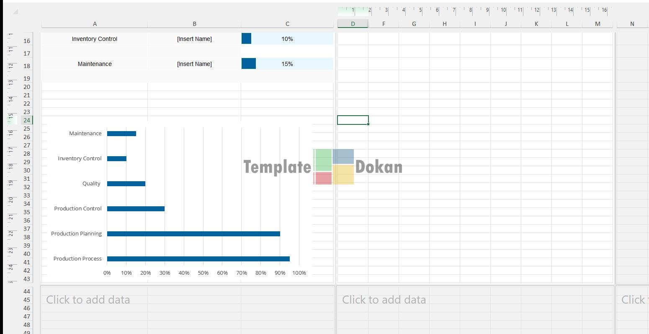Screen dimensions: 649x334
Task: Click the TemplateDokan colored squares logo
Action: [334, 167]
